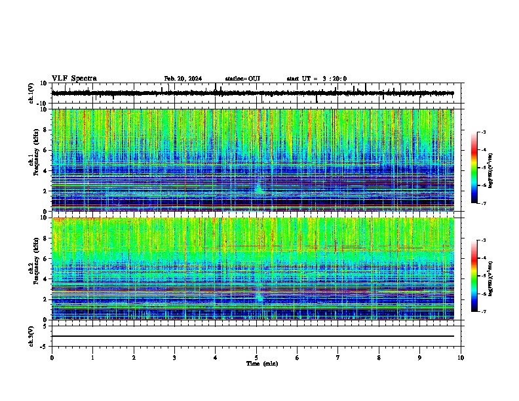Click the flat ch.3 voltage line
This screenshot has width=519, height=401.
252,336
